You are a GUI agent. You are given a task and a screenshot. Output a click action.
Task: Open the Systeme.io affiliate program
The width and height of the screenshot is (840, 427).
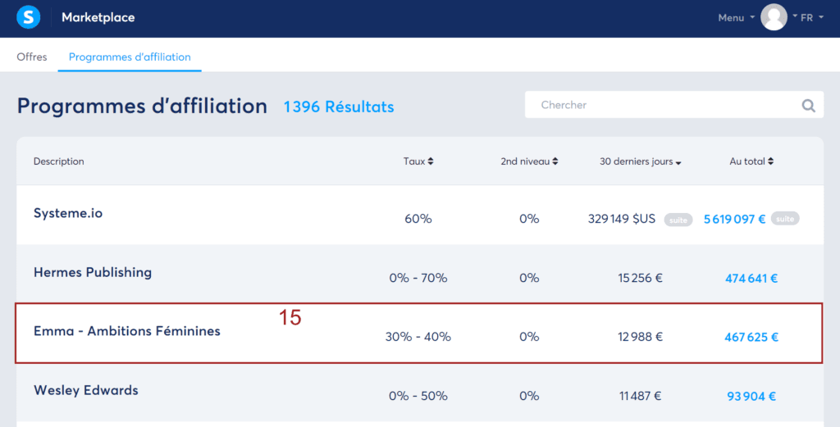(68, 213)
